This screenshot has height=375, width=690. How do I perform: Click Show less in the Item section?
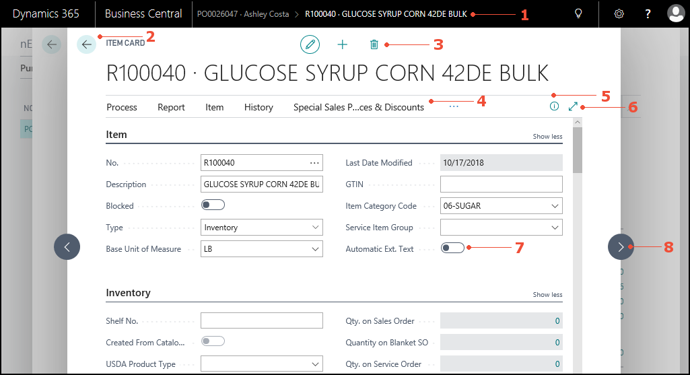547,137
